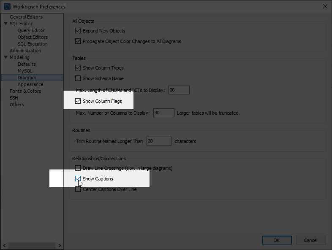Click Max Number of Columns field
This screenshot has height=250, width=332.
pos(163,113)
